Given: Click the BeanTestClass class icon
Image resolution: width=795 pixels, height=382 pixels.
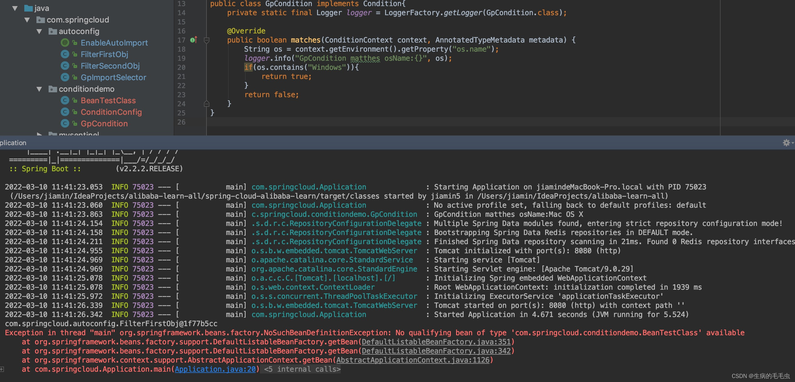Looking at the screenshot, I should coord(65,100).
